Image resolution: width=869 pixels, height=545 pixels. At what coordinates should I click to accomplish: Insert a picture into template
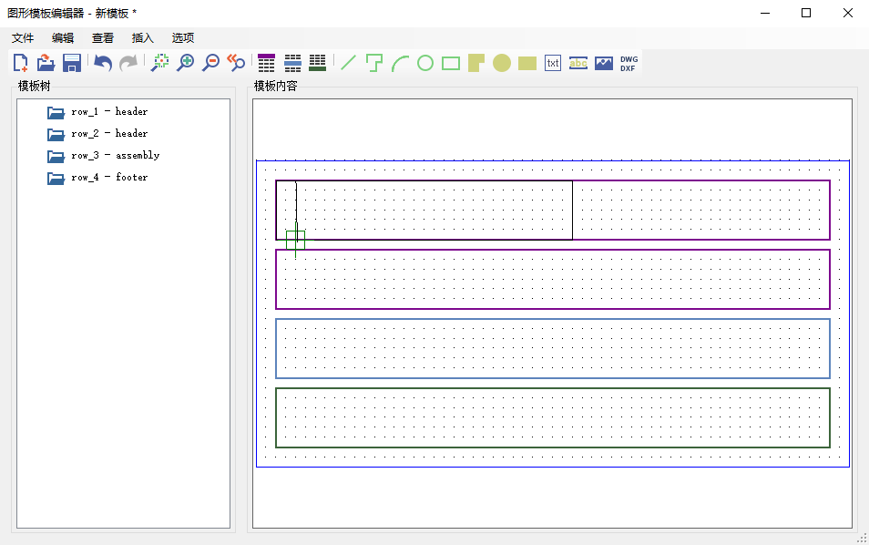click(604, 63)
